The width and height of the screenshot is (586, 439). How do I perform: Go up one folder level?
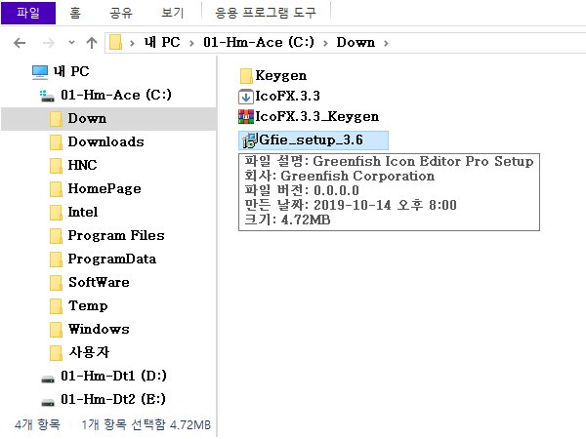(92, 43)
